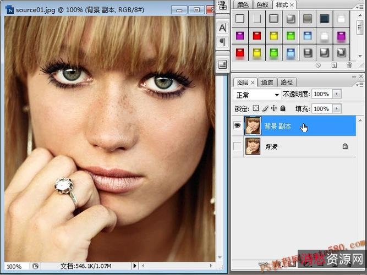Switch to the 通道 tab
The height and width of the screenshot is (275, 367).
click(267, 82)
